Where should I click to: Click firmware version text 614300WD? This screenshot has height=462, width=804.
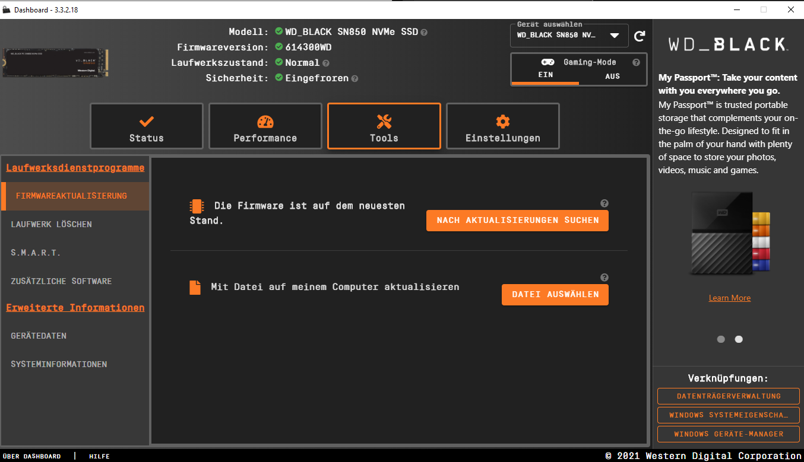pyautogui.click(x=308, y=47)
